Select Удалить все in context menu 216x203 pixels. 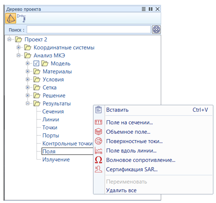click(x=121, y=190)
